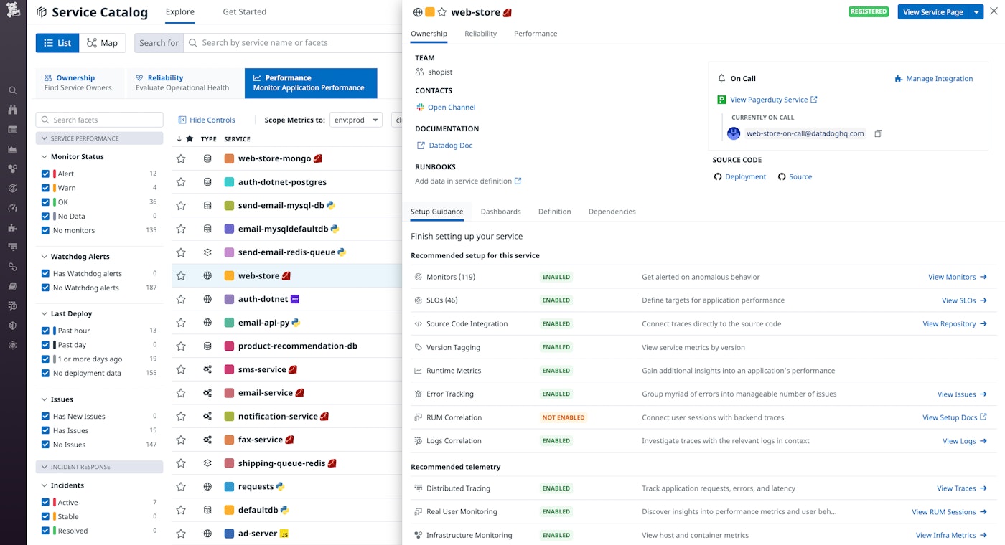Click the type icon for email-service row
This screenshot has width=1005, height=545.
(x=207, y=393)
